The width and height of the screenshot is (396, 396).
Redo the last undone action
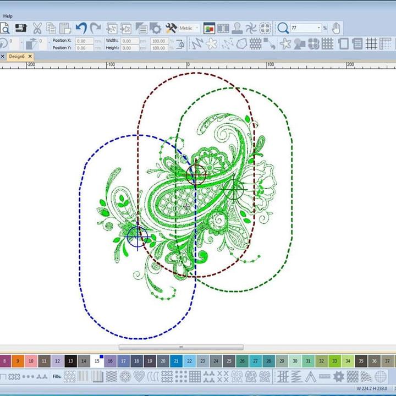click(x=96, y=28)
